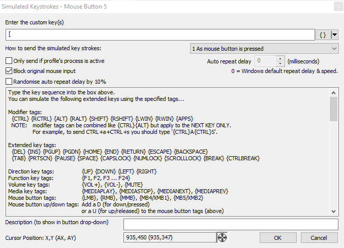Uncheck 'Block original mouse input'
Screen dimensions: 344x248
pyautogui.click(x=9, y=71)
